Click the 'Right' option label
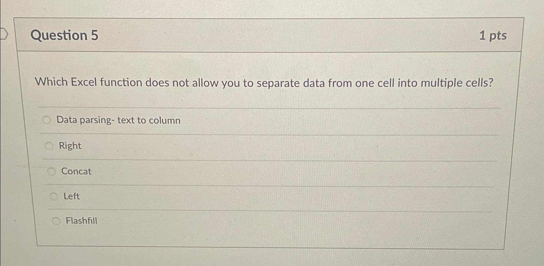The height and width of the screenshot is (266, 544). coord(70,146)
